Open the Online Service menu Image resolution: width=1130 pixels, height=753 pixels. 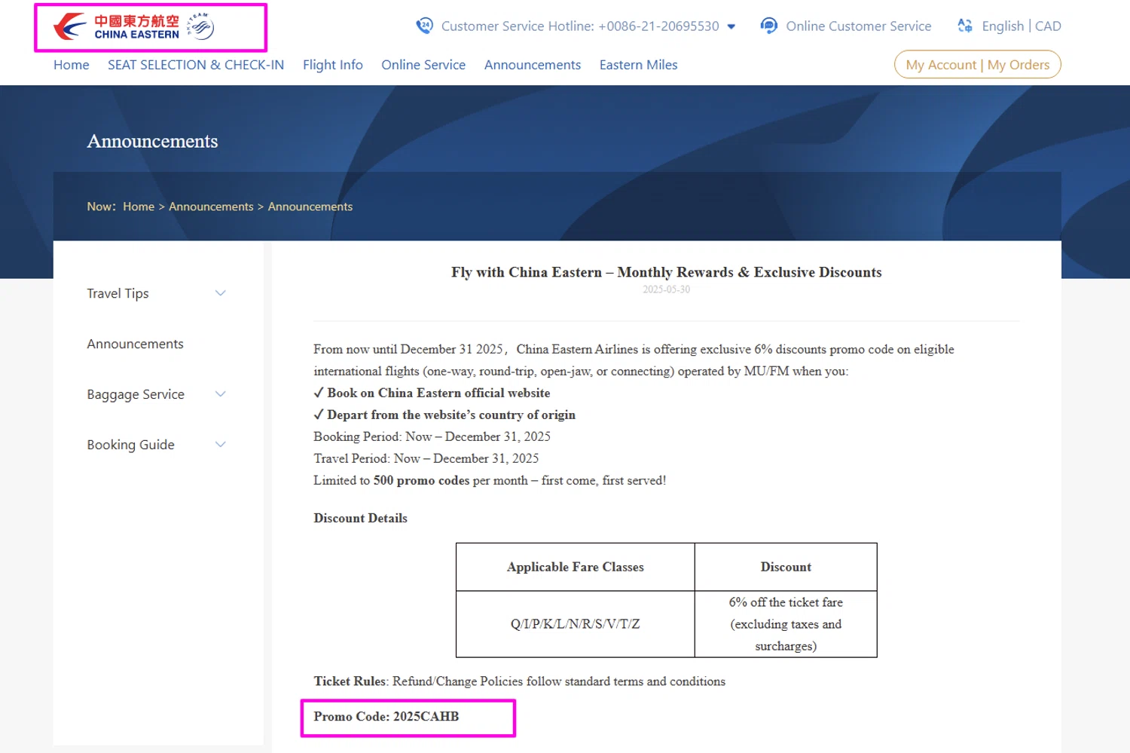click(x=423, y=65)
